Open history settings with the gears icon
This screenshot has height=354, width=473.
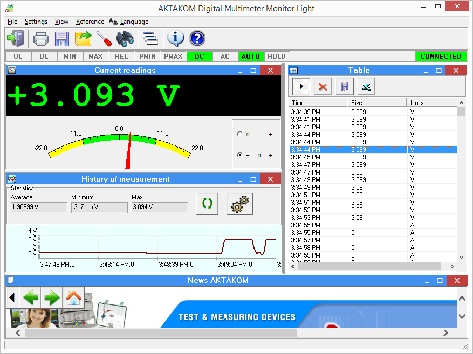tap(239, 204)
